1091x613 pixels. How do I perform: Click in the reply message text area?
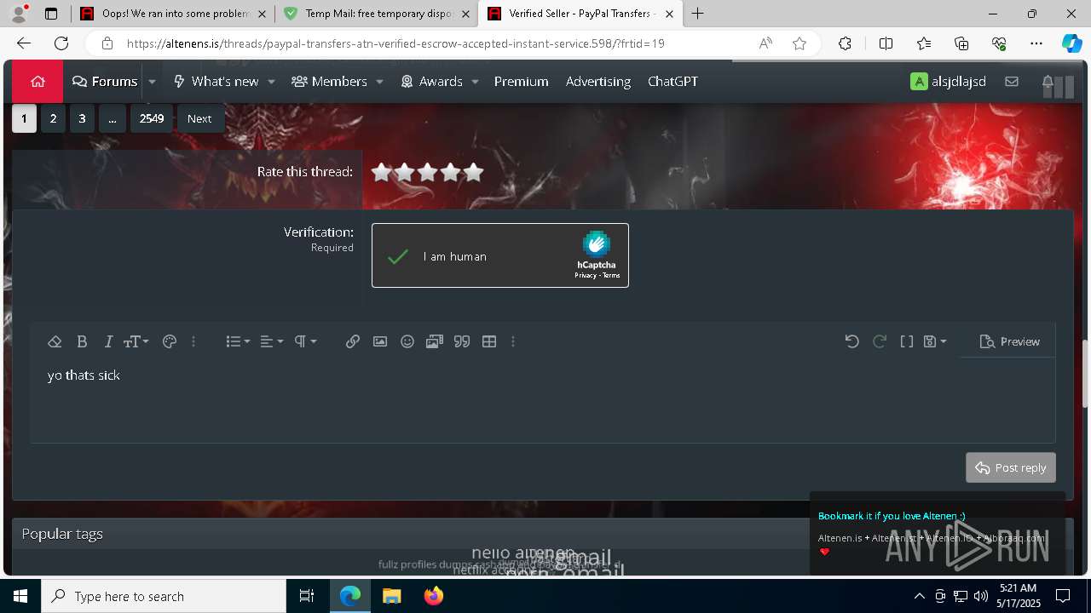[543, 400]
